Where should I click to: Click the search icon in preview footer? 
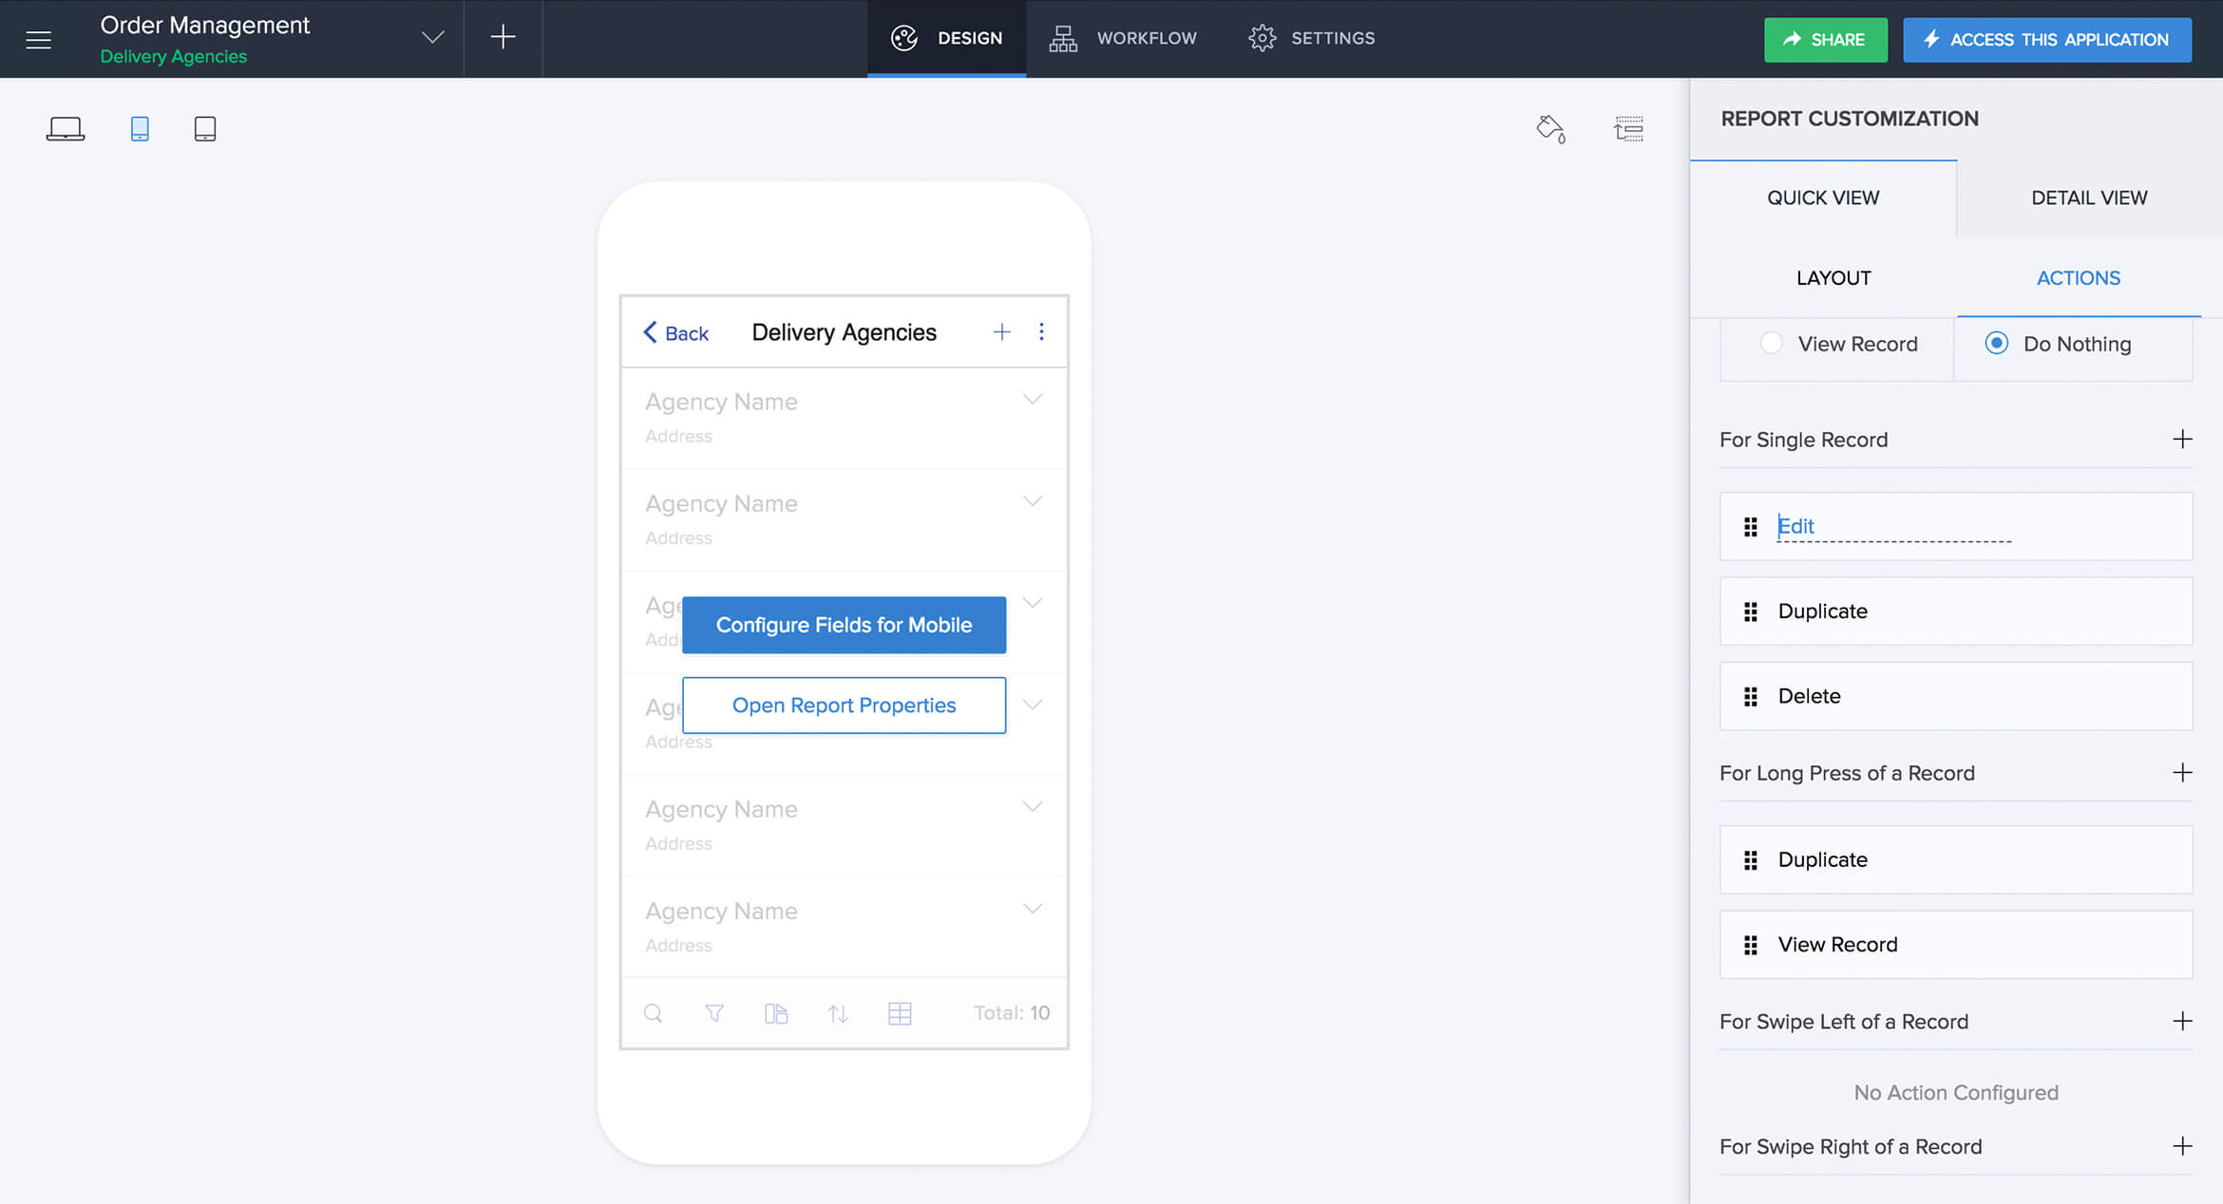pos(653,1013)
